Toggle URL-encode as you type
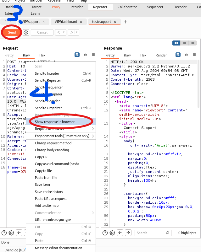 pos(61,220)
